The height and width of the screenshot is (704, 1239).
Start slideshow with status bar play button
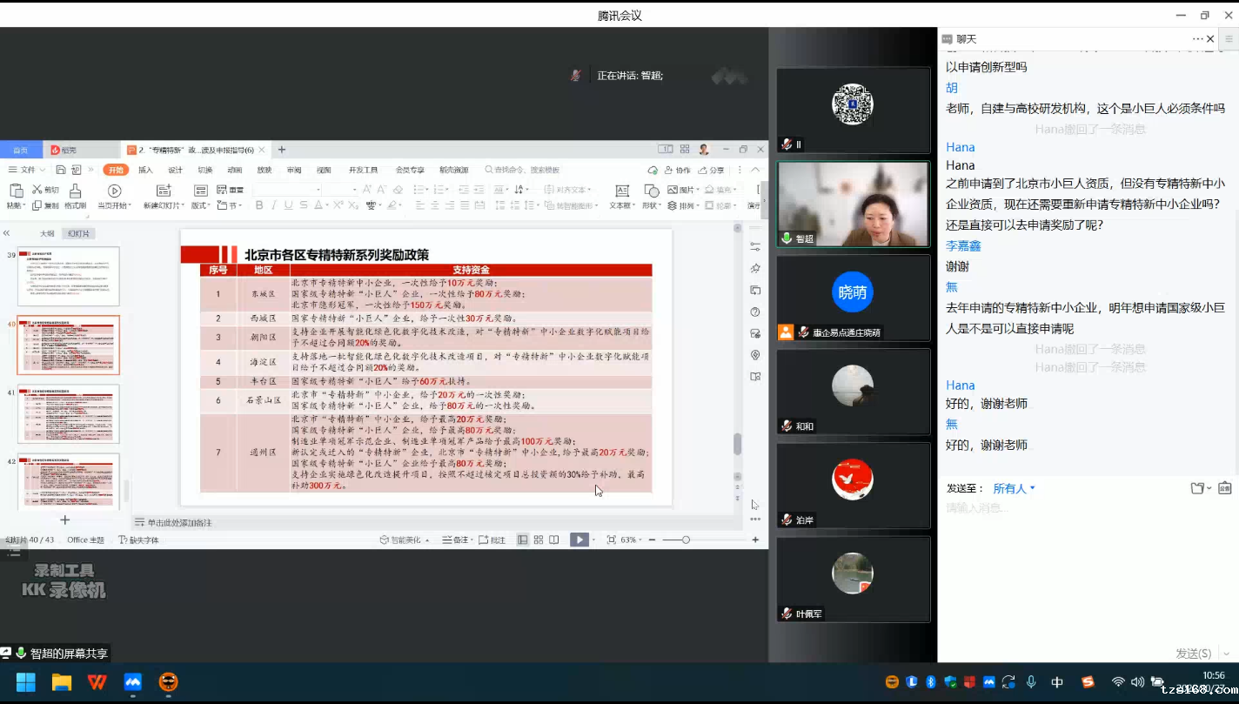[579, 540]
